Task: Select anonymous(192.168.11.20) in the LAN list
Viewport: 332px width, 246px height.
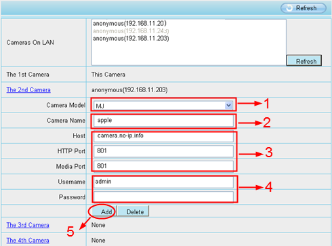Action: (129, 23)
